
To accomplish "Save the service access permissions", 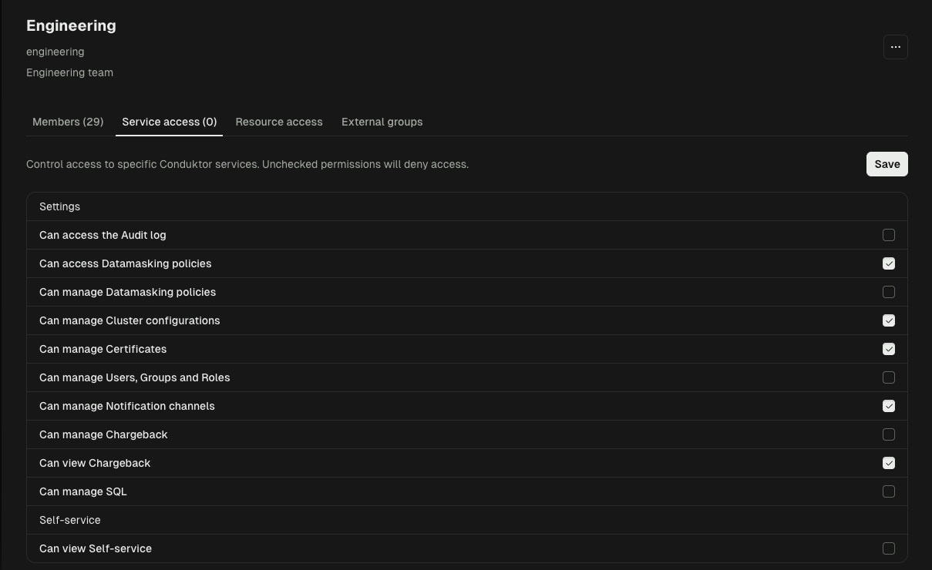I will [887, 164].
